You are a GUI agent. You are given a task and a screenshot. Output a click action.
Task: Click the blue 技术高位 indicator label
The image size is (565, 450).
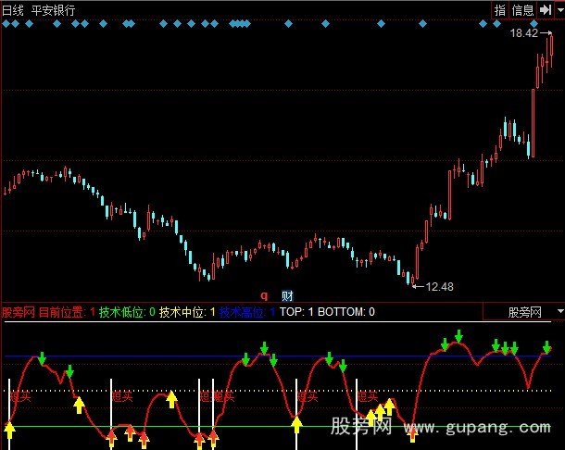242,313
